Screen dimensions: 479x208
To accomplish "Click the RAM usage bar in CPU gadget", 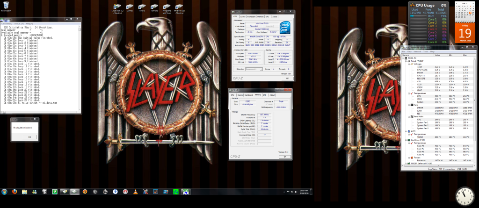I will click(418, 16).
